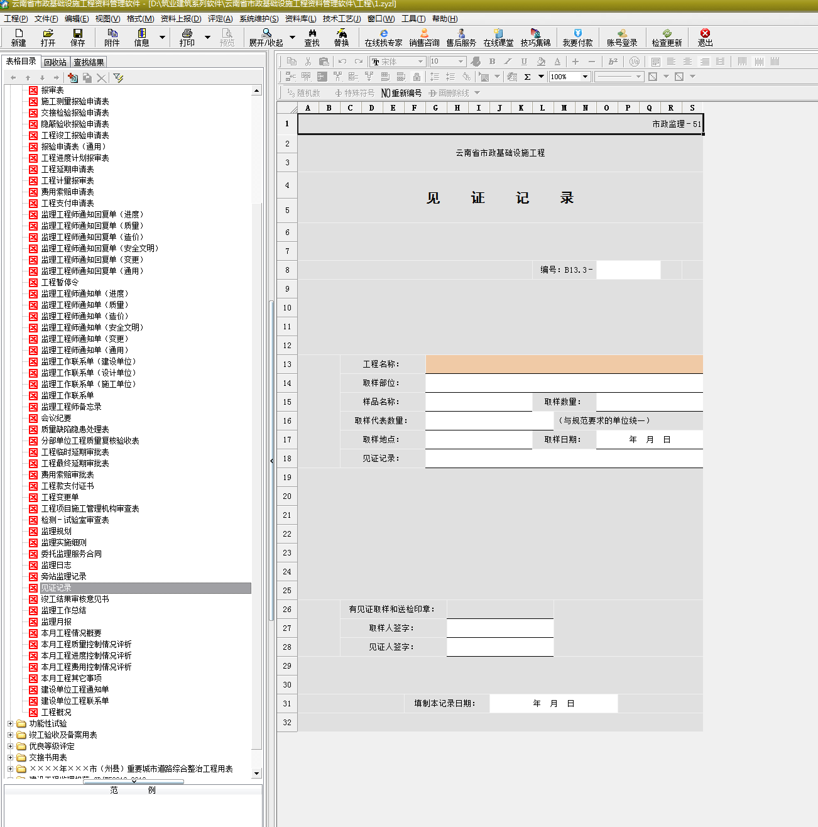Click the NO重新编号 renumber button
The height and width of the screenshot is (827, 818).
[x=401, y=93]
